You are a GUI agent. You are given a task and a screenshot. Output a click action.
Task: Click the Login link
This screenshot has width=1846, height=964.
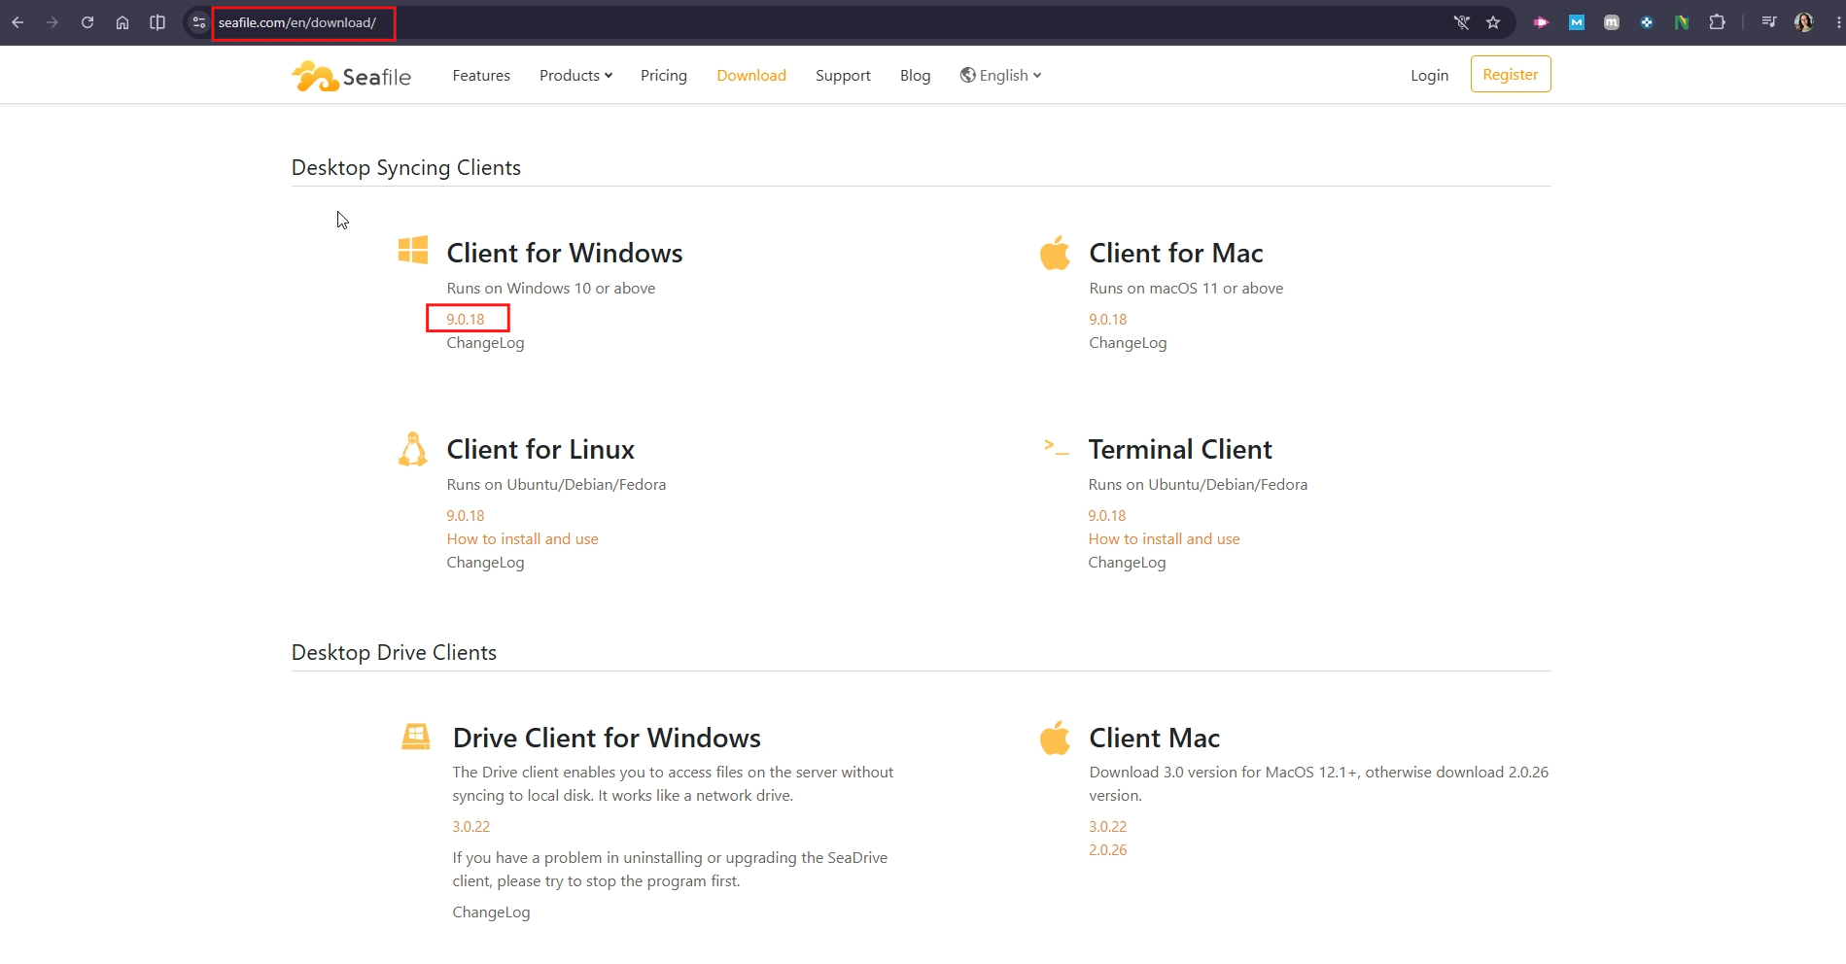click(x=1430, y=76)
